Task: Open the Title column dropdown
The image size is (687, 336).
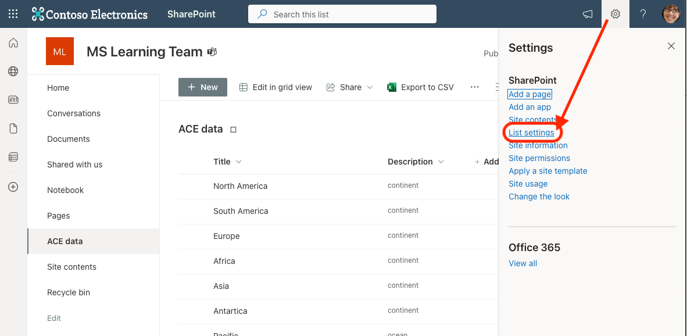Action: [x=239, y=162]
